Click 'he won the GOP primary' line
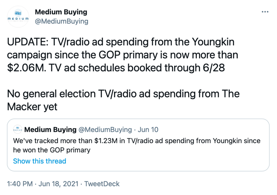The width and height of the screenshot is (277, 195). [x=52, y=150]
